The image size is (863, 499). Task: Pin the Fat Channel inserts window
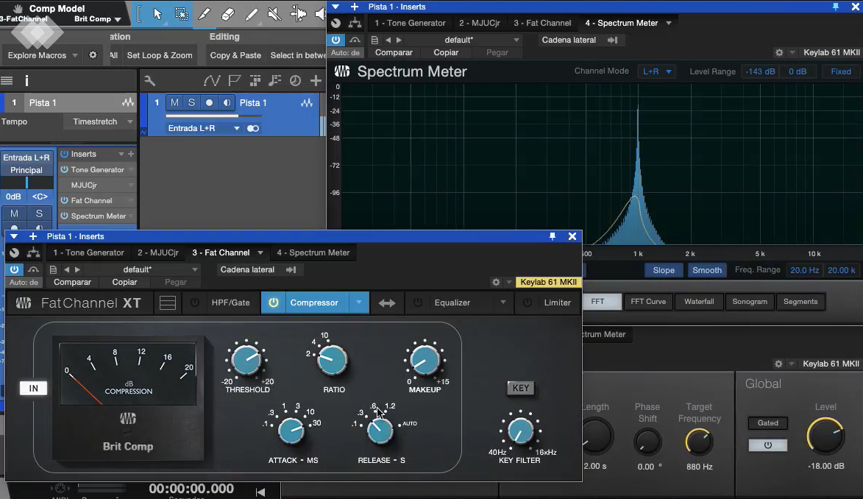tap(553, 236)
